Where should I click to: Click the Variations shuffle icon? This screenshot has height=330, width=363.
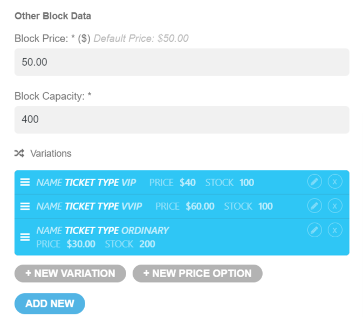(x=19, y=153)
